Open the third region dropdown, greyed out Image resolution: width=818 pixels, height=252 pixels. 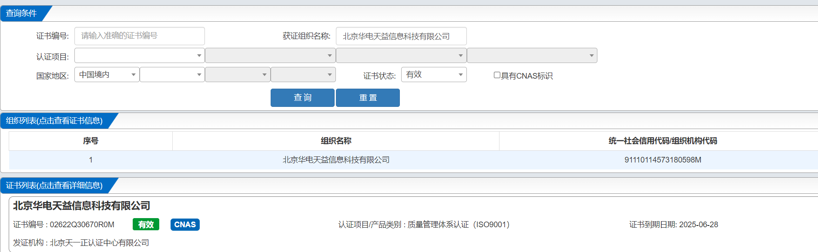pos(238,75)
